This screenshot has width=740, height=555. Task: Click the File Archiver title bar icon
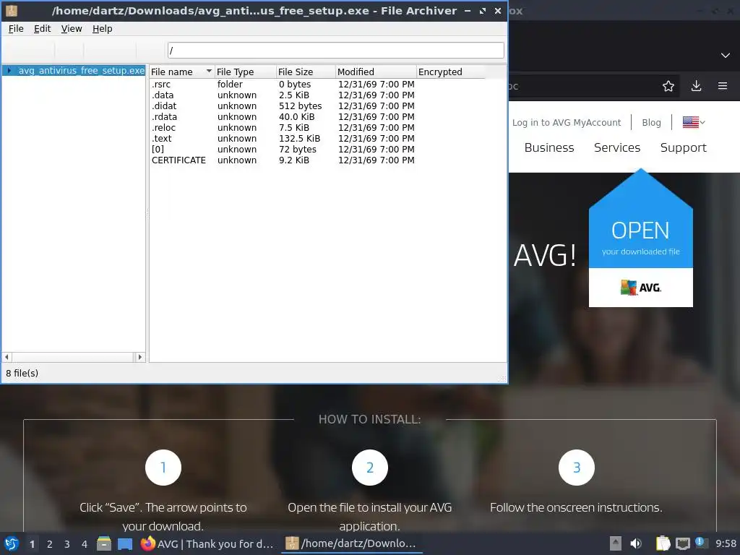(12, 10)
